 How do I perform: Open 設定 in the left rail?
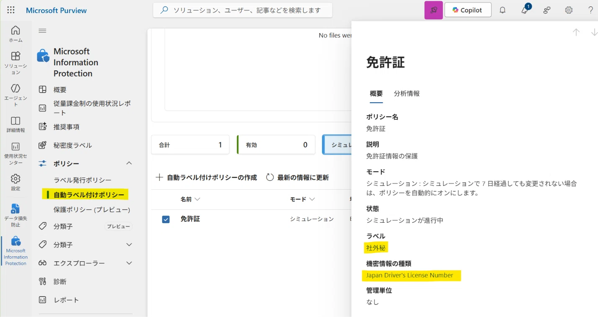(15, 182)
